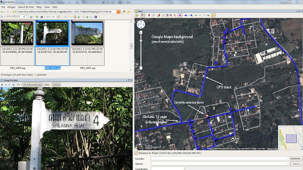Click the map pan navigation control
The height and width of the screenshot is (170, 303).
click(x=141, y=25)
